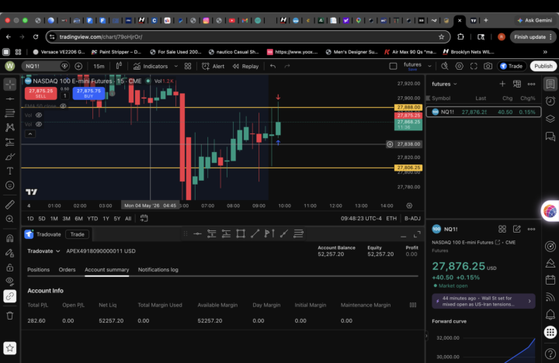Click the yellow 27,888.00 price level label
The image size is (559, 363).
pos(408,107)
